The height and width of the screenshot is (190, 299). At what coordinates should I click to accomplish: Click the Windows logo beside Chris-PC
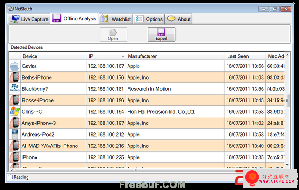point(14,111)
